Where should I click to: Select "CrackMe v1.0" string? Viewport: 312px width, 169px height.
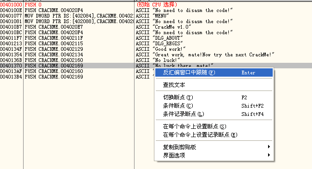(x=172, y=27)
